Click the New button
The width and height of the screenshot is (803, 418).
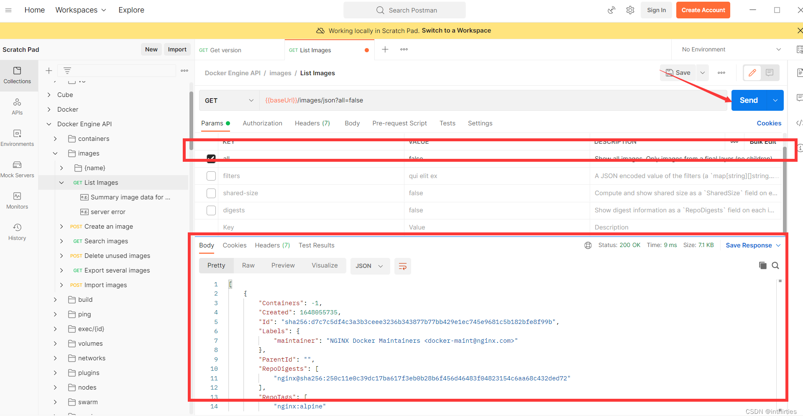click(x=151, y=49)
